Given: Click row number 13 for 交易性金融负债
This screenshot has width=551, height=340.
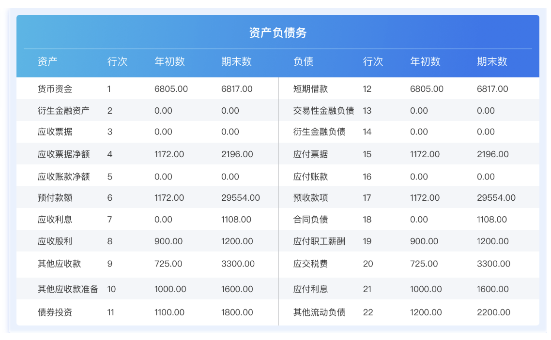Looking at the screenshot, I should pos(367,111).
